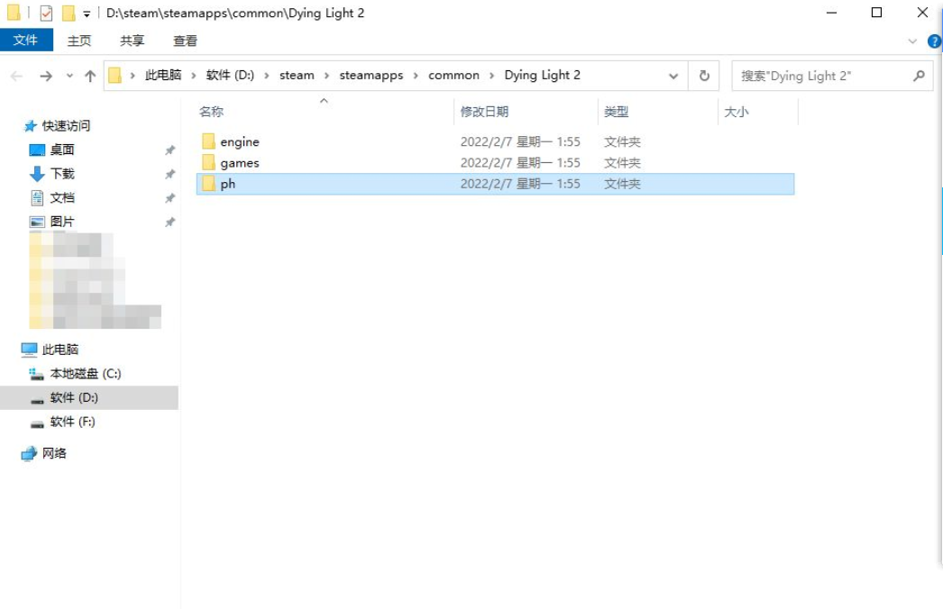The height and width of the screenshot is (609, 943).
Task: Refresh the current folder view
Action: tap(704, 76)
